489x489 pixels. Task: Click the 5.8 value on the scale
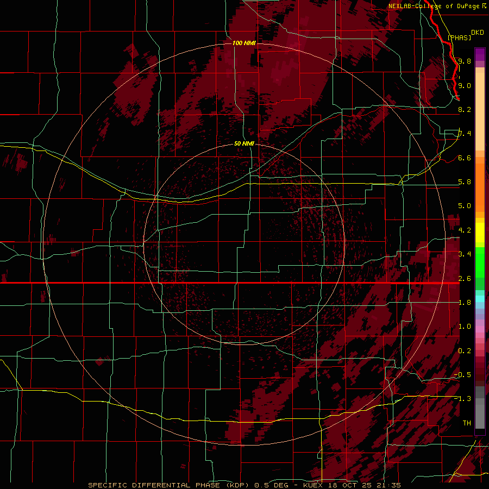coord(465,182)
